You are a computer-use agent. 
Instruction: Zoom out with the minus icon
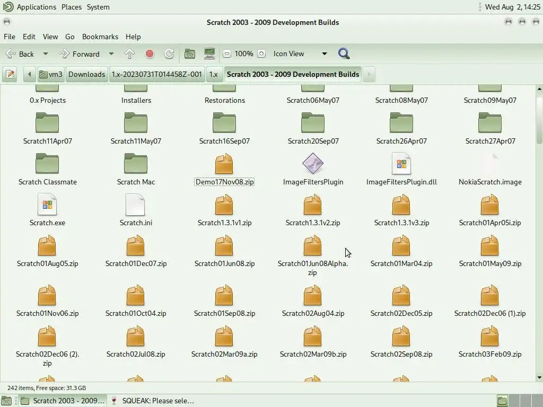point(227,54)
